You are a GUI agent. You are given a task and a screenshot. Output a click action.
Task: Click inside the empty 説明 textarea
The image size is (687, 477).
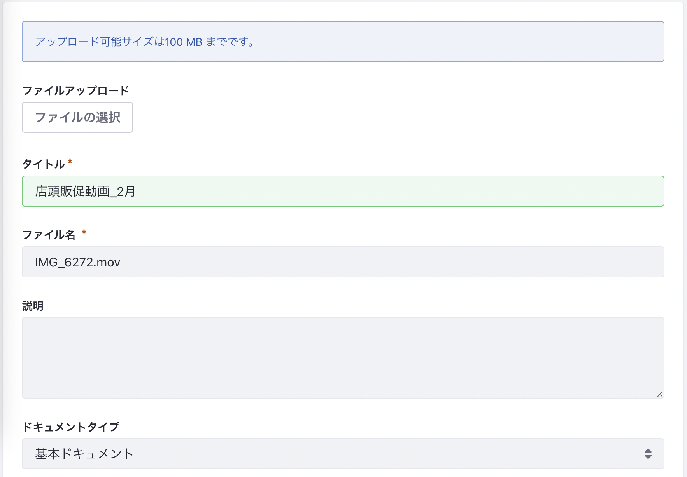coord(342,357)
